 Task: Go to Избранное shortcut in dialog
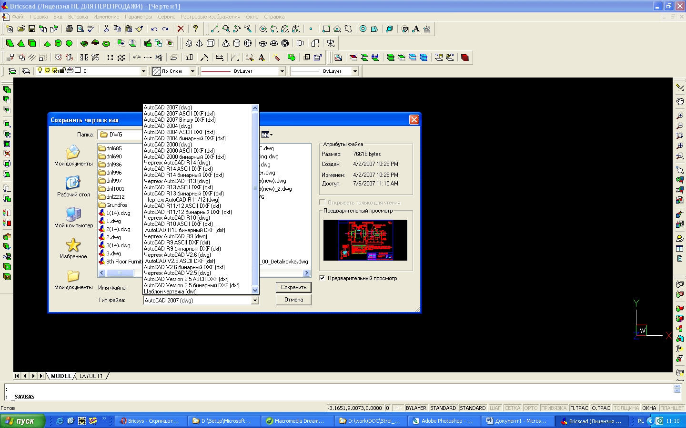coord(73,248)
